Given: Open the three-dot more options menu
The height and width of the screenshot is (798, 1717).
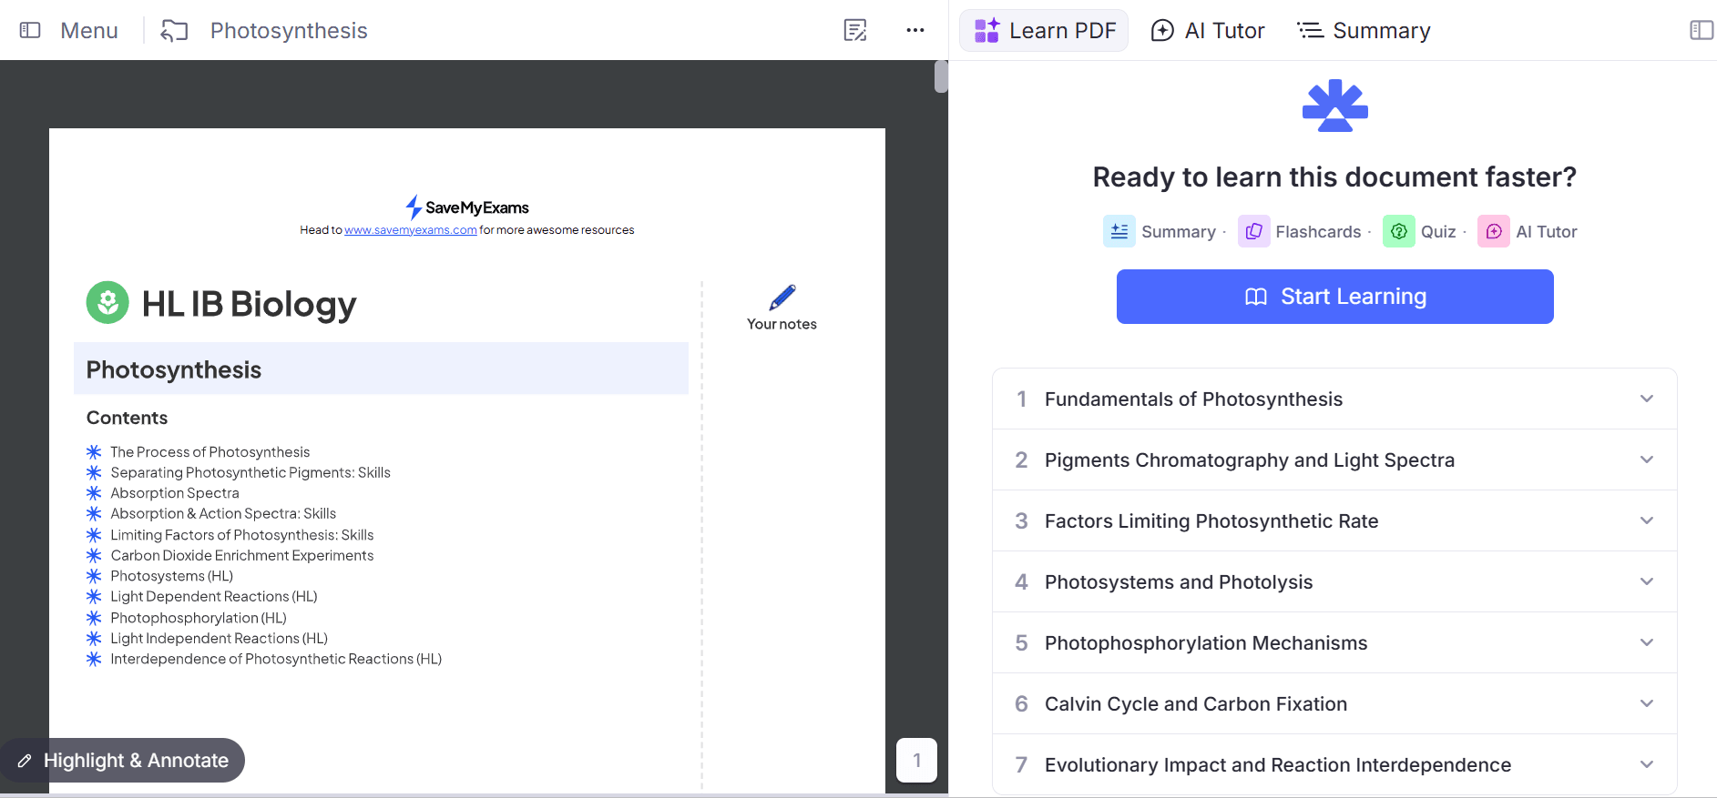Looking at the screenshot, I should (x=915, y=30).
